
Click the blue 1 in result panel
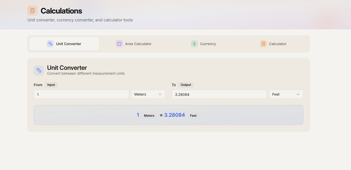point(138,115)
